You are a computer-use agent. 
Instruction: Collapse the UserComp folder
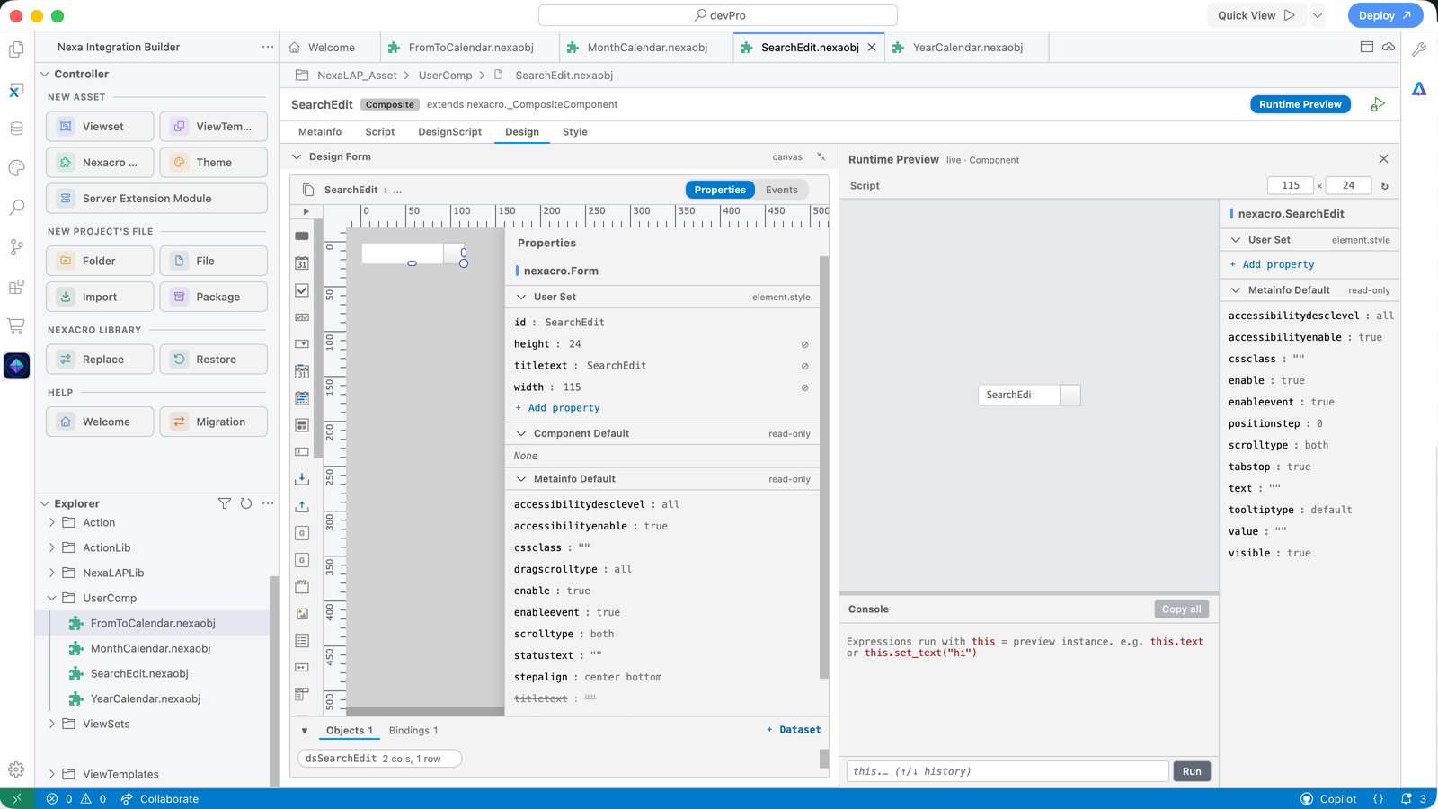(51, 598)
